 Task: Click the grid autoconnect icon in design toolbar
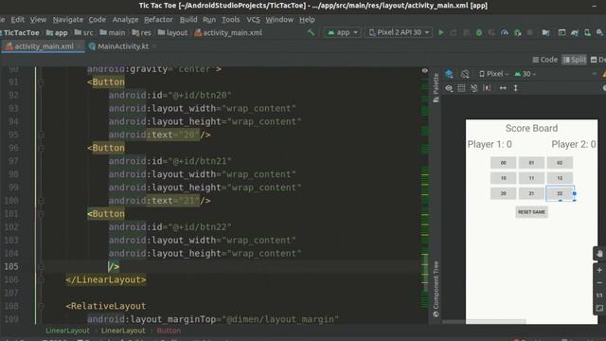pyautogui.click(x=461, y=88)
